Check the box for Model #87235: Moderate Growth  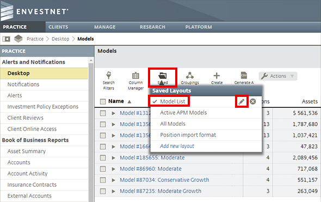[103, 191]
